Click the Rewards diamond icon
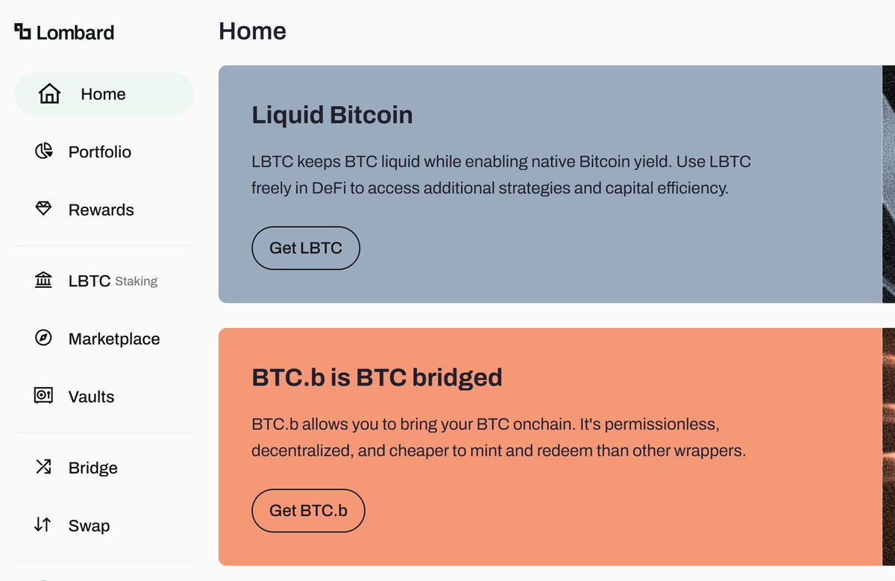895x581 pixels. point(43,210)
